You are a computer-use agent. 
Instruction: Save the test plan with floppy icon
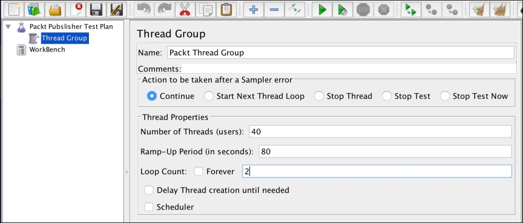[x=96, y=9]
